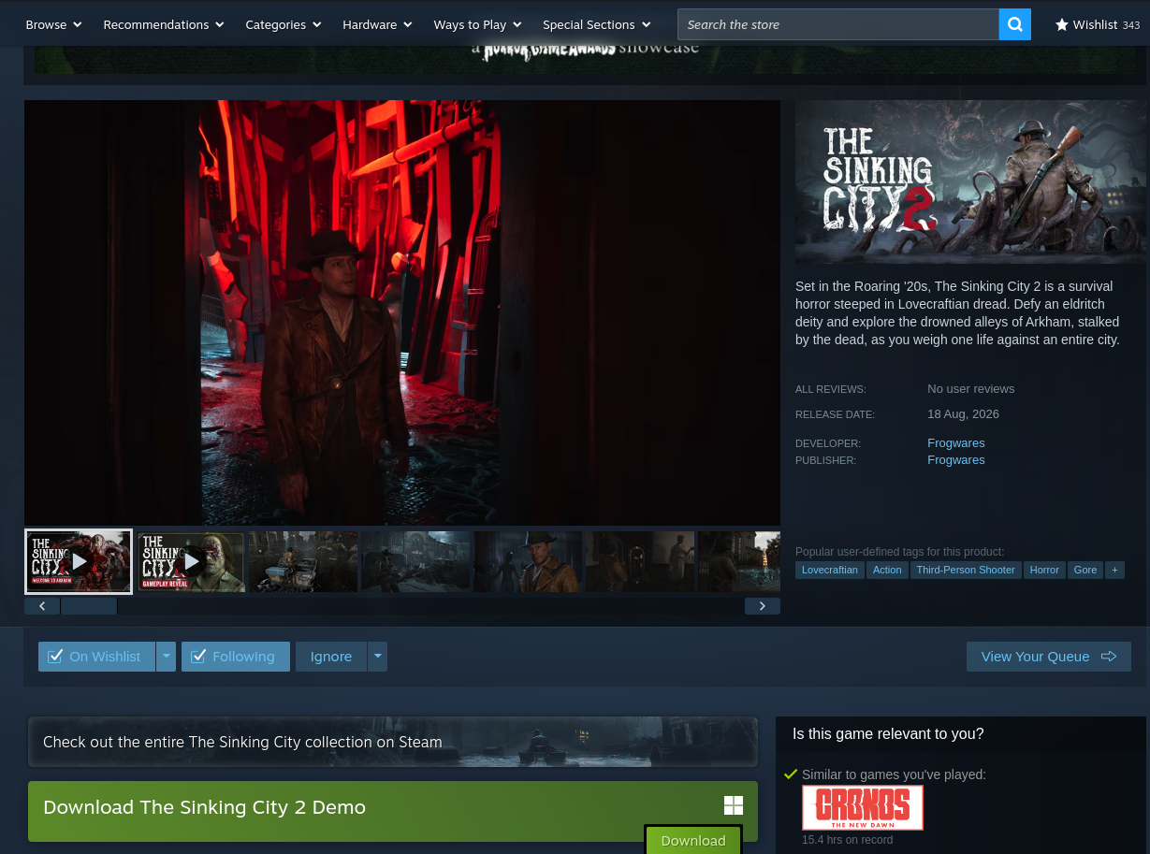Click the green Download button

coord(693,840)
